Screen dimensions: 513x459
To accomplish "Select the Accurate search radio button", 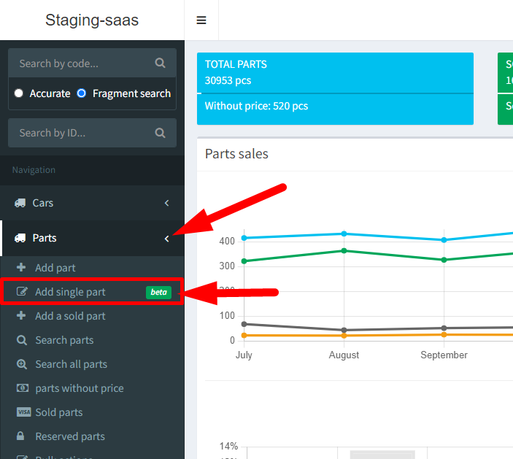I will tap(19, 93).
